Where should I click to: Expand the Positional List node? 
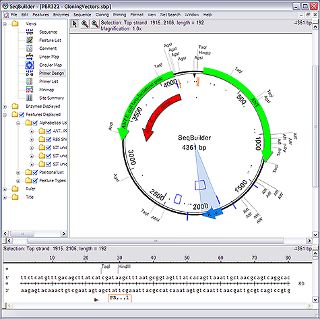pos(18,173)
